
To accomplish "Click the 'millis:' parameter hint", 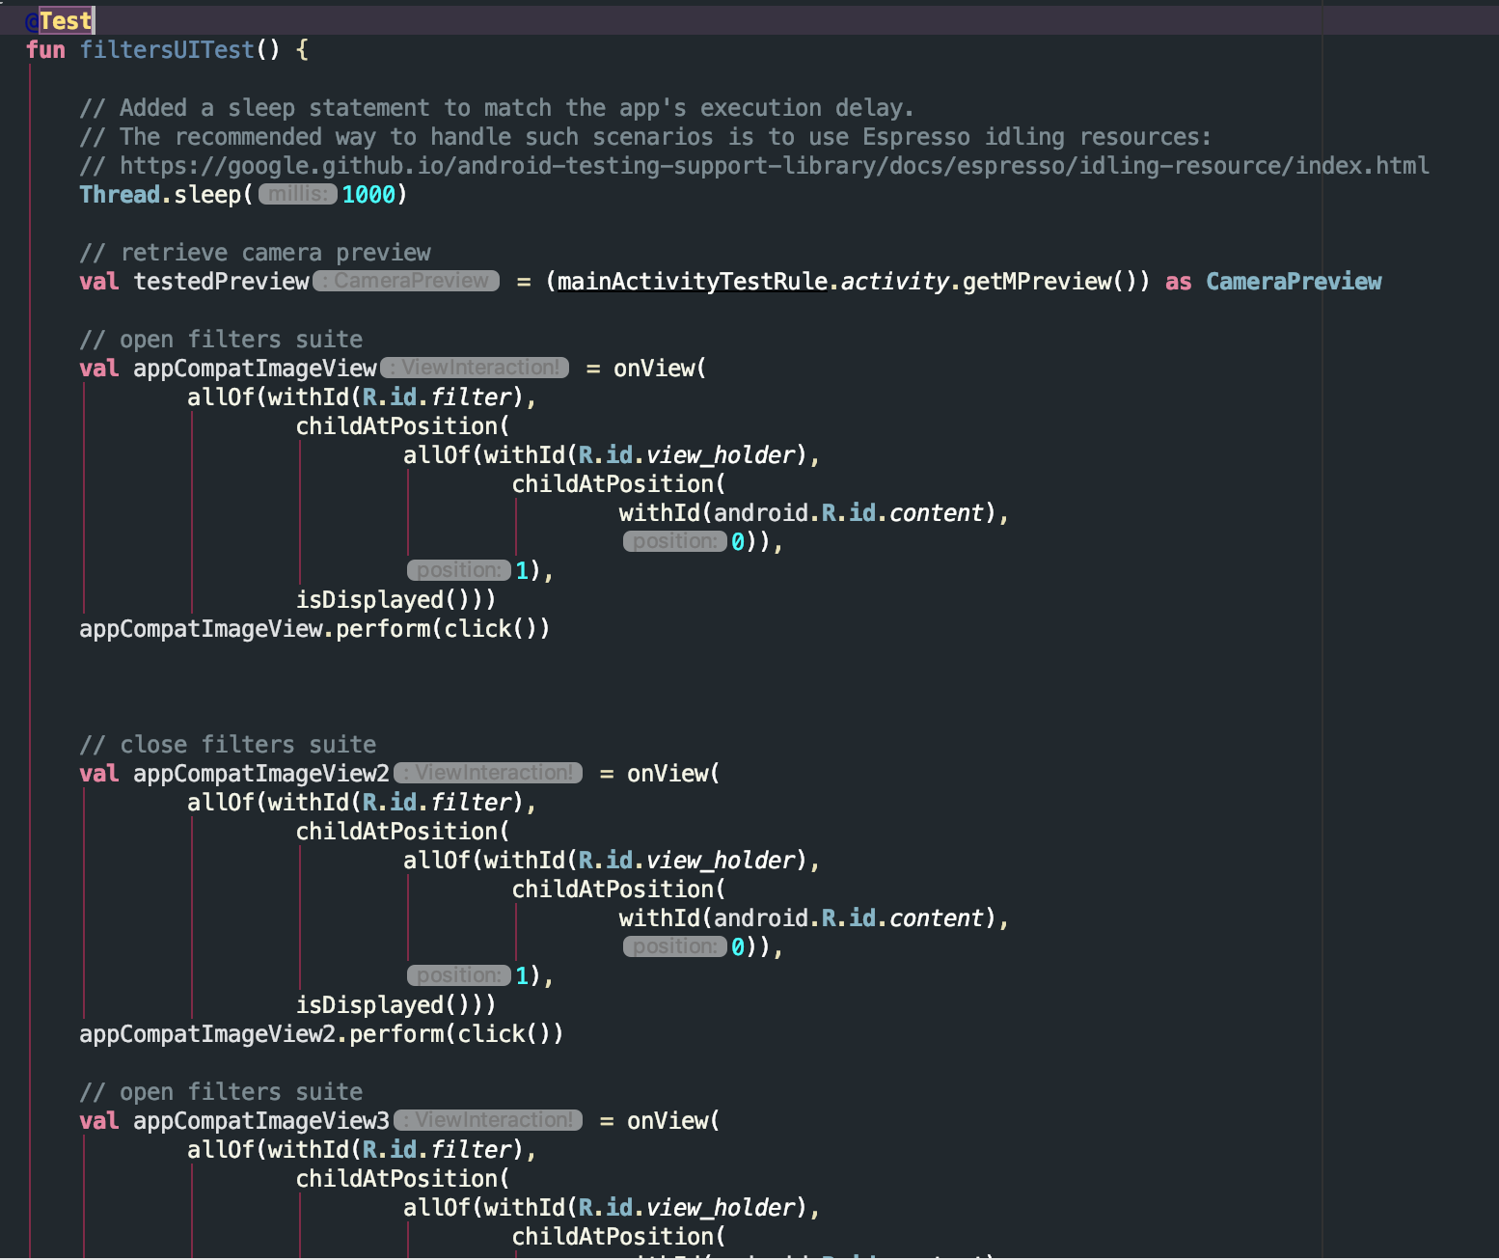I will click(297, 194).
